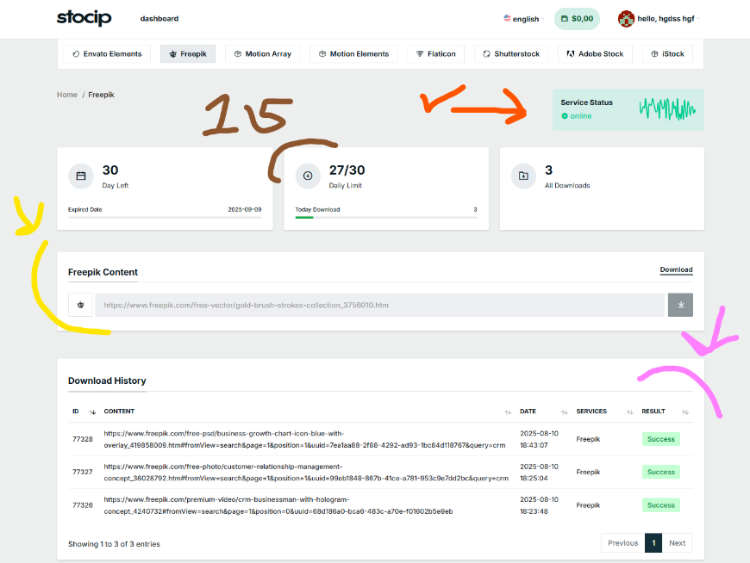Click the date 2025-08-10 18:25:04
The width and height of the screenshot is (750, 563).
pos(539,473)
